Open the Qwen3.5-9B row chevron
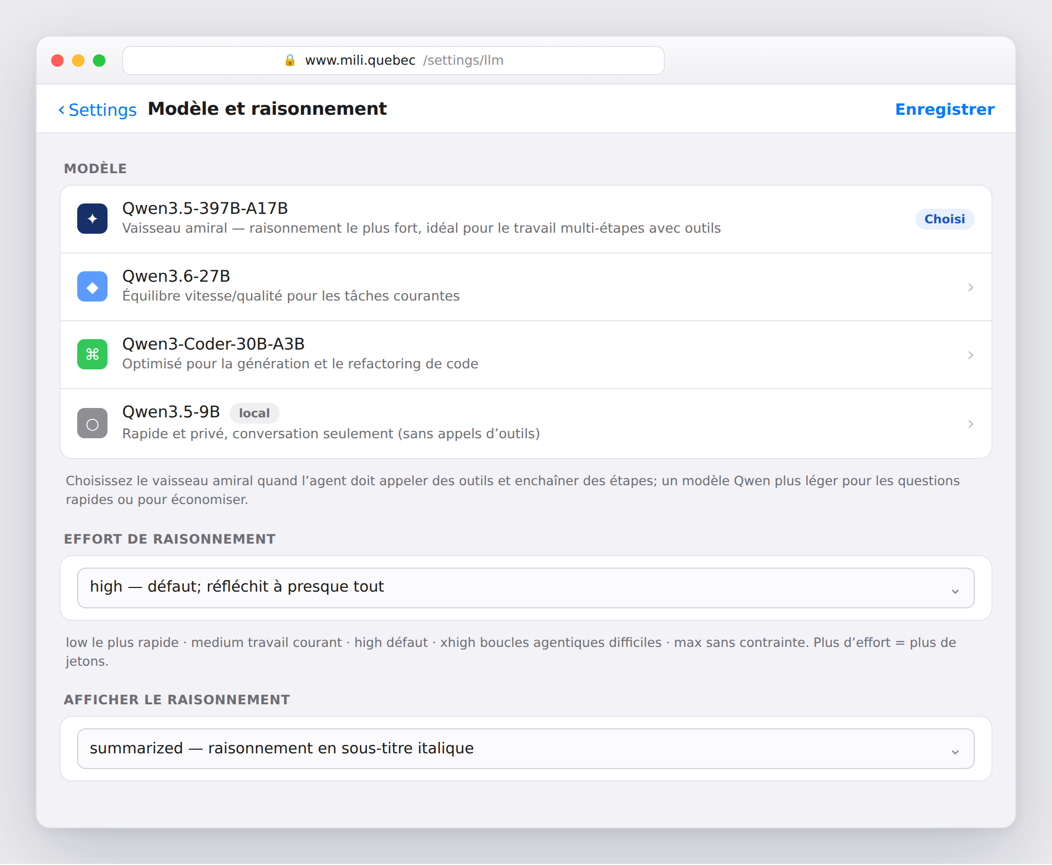This screenshot has height=865, width=1052. [971, 424]
